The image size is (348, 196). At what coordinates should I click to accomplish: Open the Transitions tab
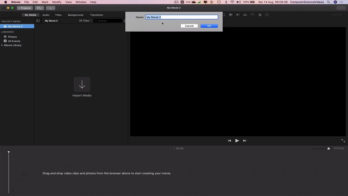[x=97, y=15]
